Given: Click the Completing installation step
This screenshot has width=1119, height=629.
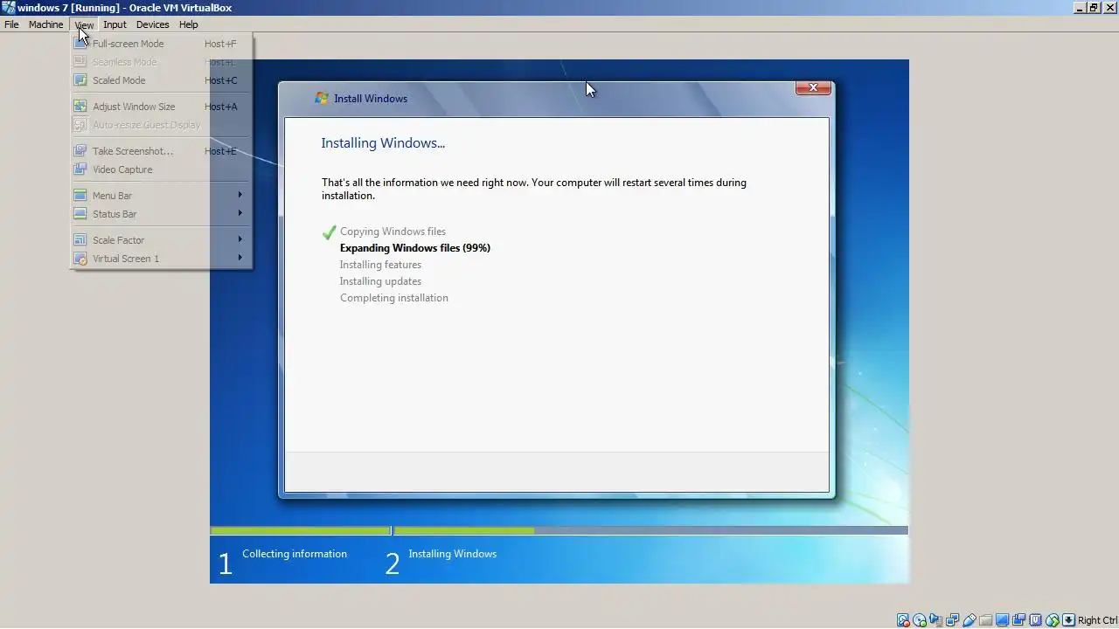Looking at the screenshot, I should click(x=394, y=298).
